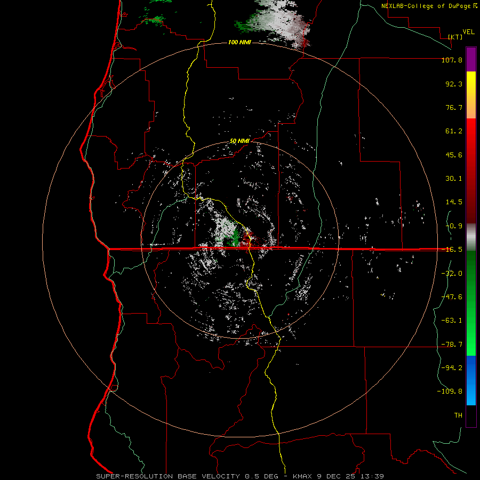Click the purple segment of the color bar
The height and width of the screenshot is (480, 480).
[471, 59]
